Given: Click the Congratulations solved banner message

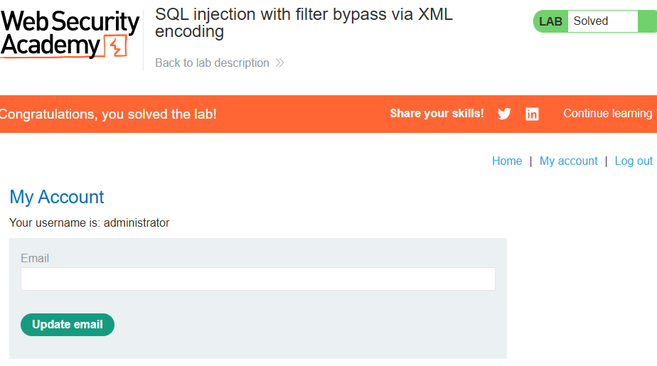Looking at the screenshot, I should click(108, 114).
